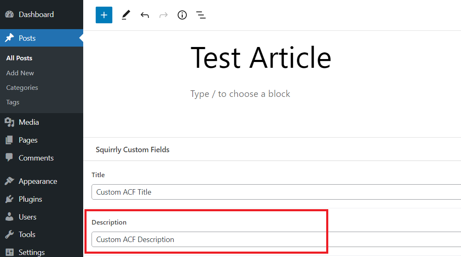The height and width of the screenshot is (257, 461).
Task: Open the Appearance customizer
Action: (37, 181)
